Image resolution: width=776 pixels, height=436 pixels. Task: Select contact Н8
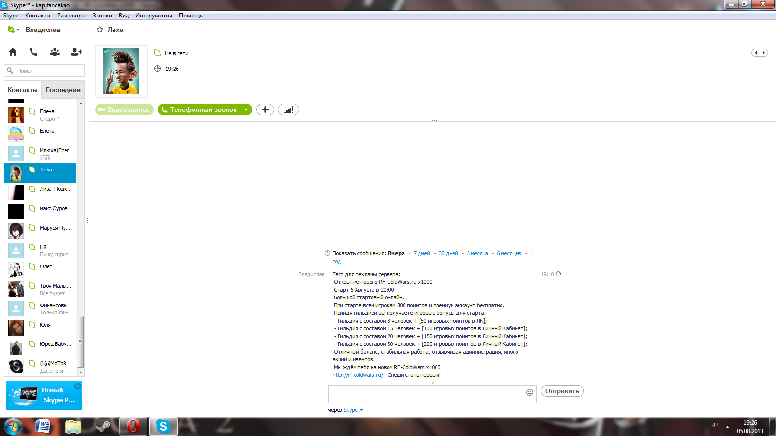pos(40,250)
